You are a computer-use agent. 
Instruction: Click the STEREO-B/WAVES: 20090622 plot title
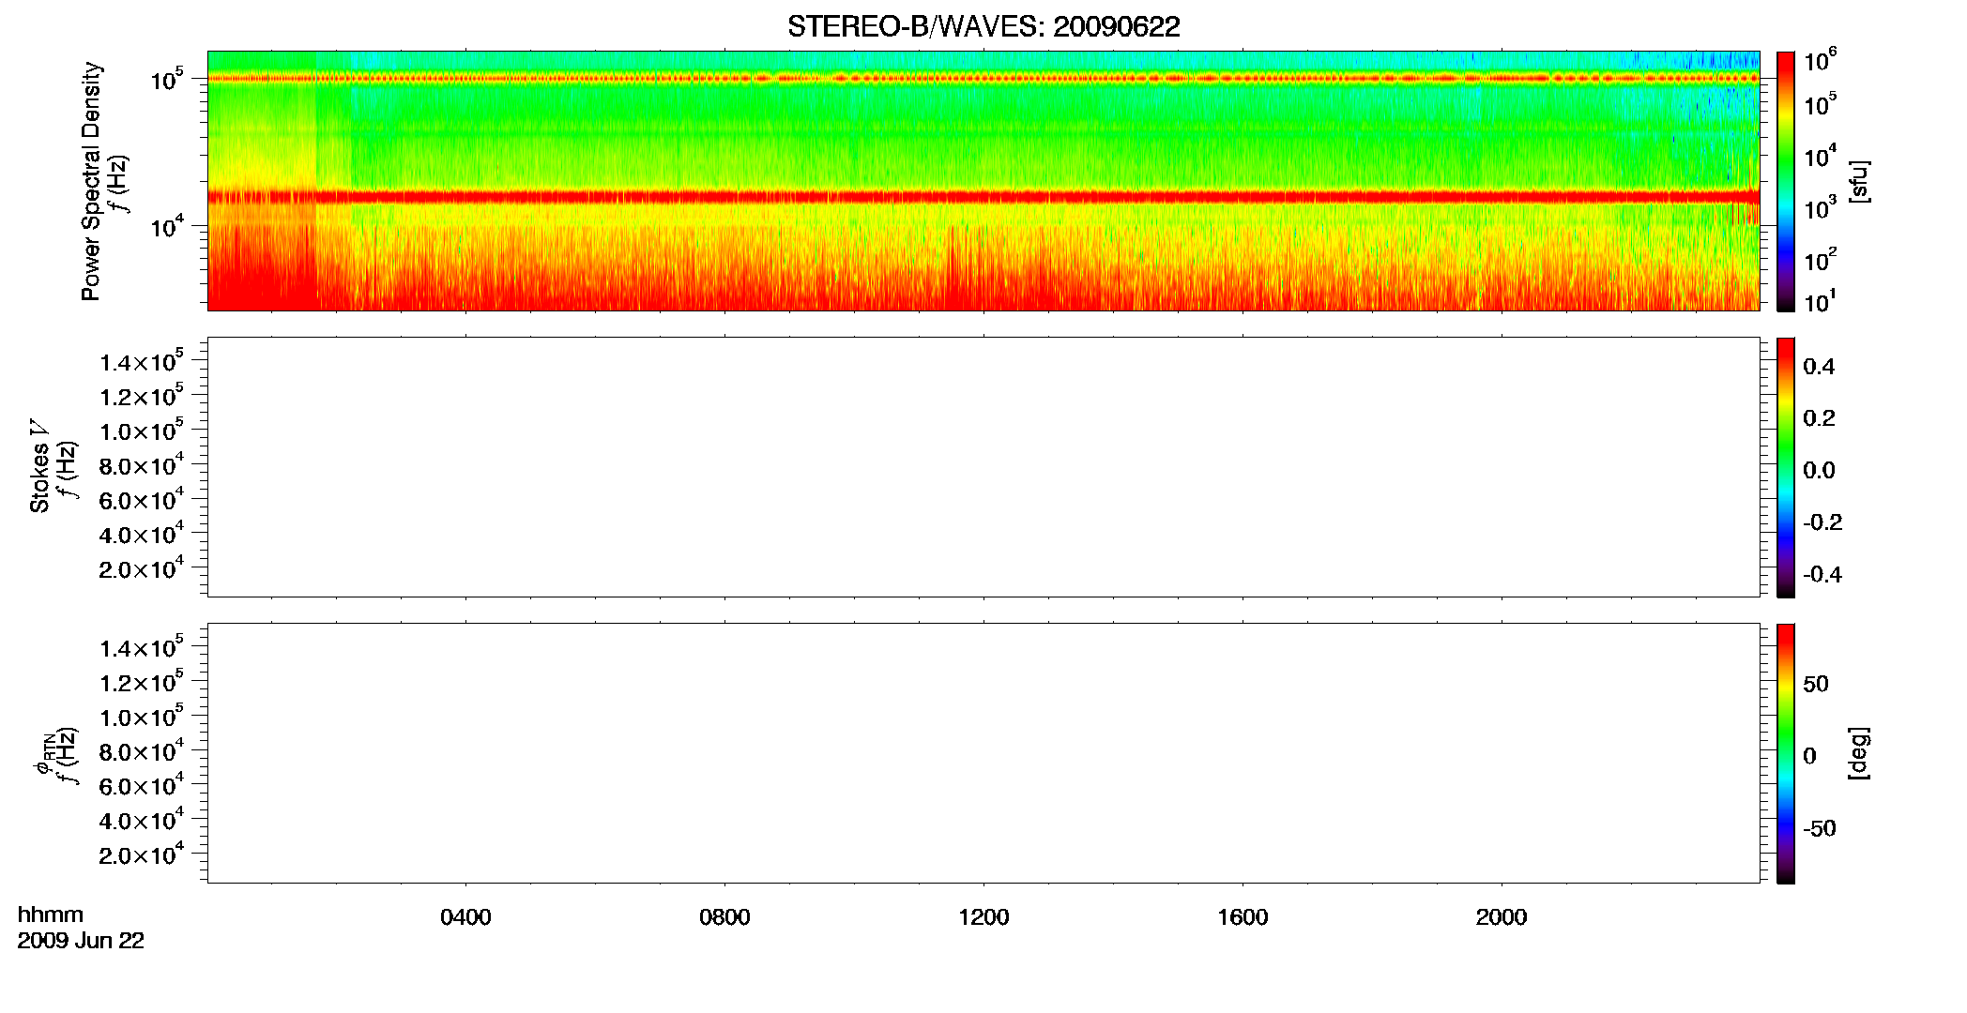(x=983, y=27)
